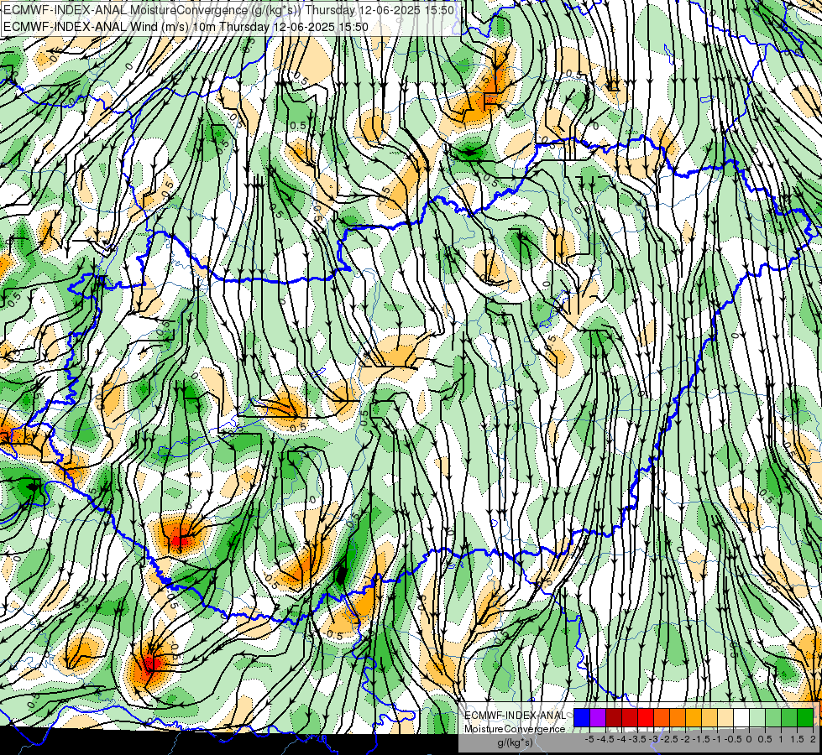Viewport: 822px width, 755px height.
Task: Select the darkest red swatch between -4.5 and -4
Action: (614, 717)
